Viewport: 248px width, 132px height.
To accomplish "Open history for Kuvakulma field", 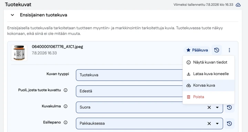I will [x=229, y=107].
